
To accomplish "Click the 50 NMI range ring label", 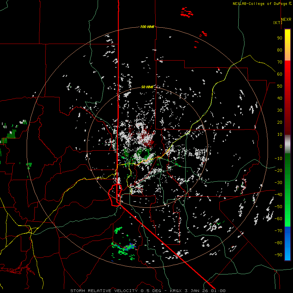I will 147,87.
